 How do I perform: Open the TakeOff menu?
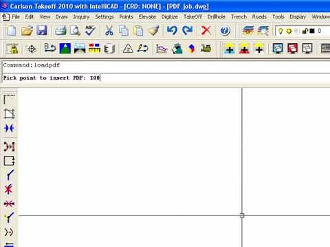[x=192, y=16]
